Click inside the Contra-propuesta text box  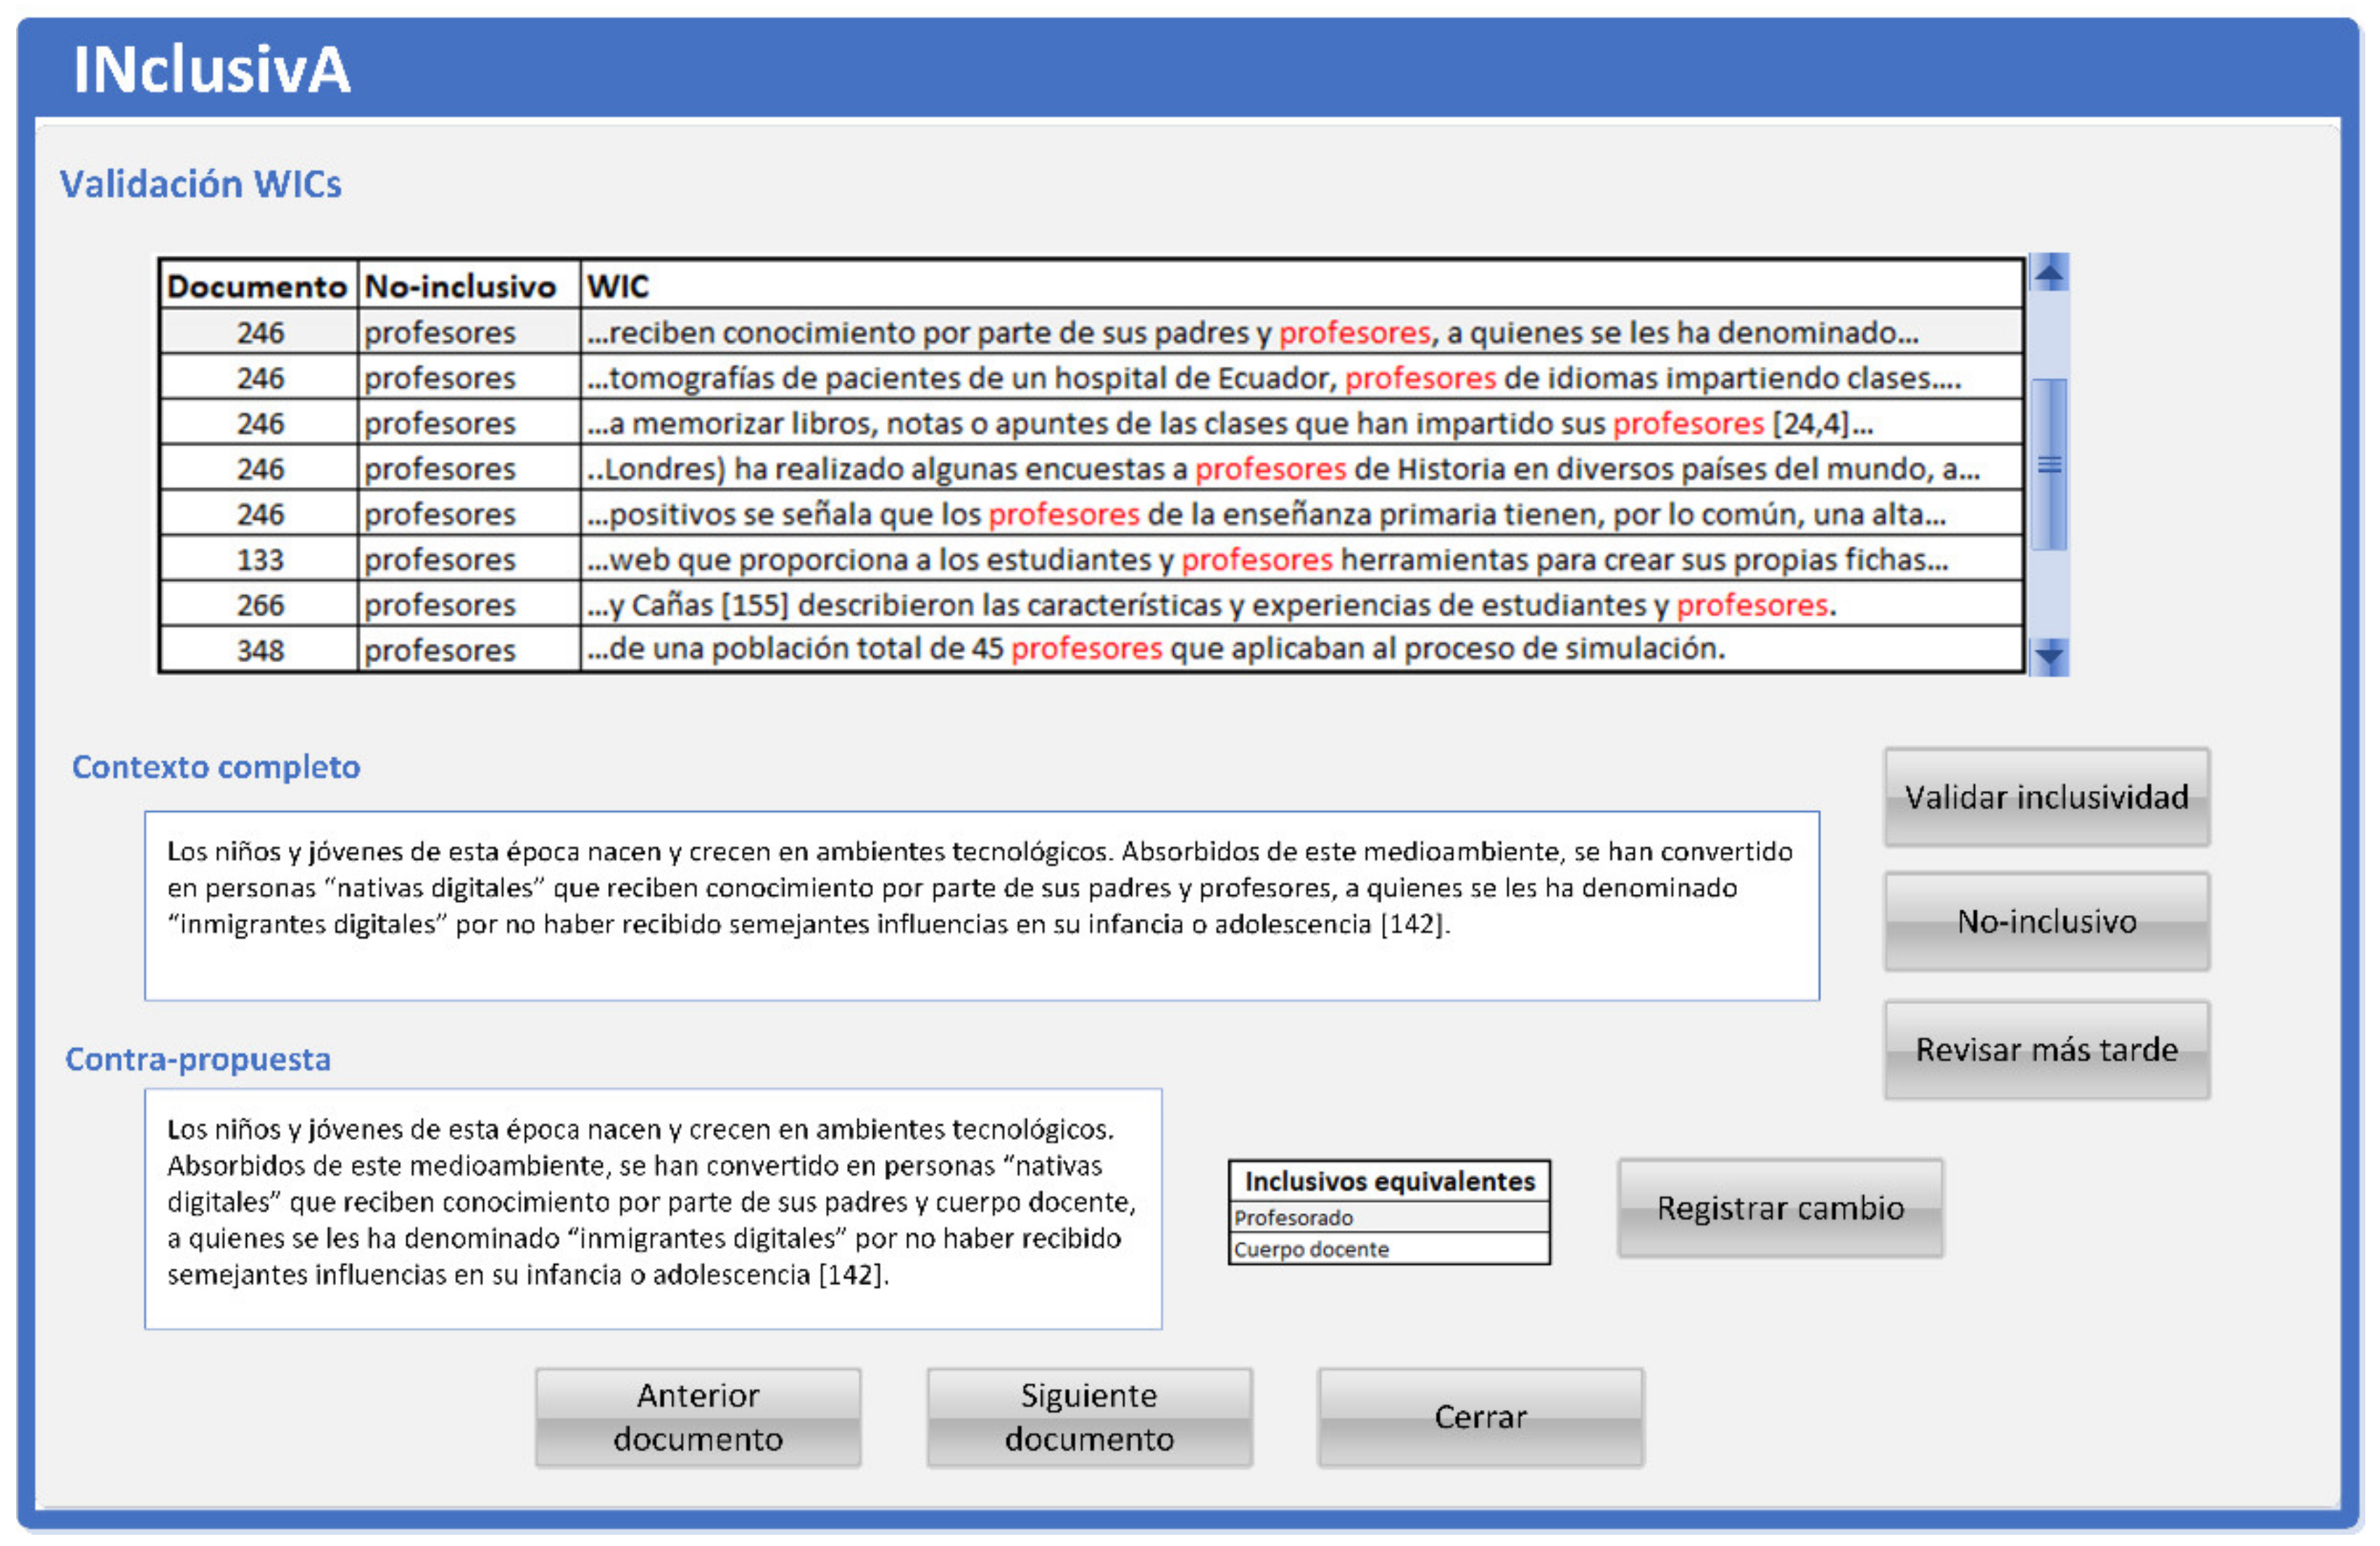coord(652,1208)
